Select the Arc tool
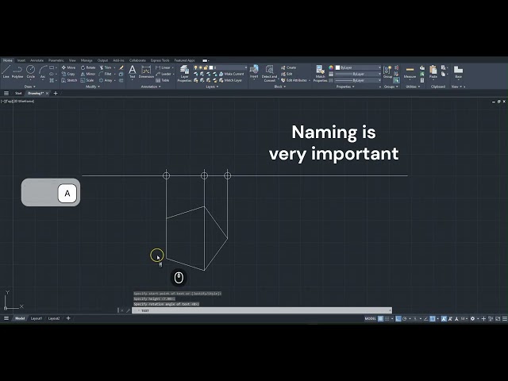The height and width of the screenshot is (381, 508). tap(43, 71)
